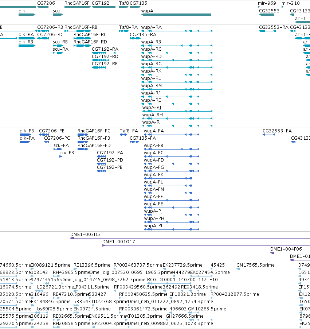
Task: Click the dik-PA protein label
Action: [x=27, y=138]
